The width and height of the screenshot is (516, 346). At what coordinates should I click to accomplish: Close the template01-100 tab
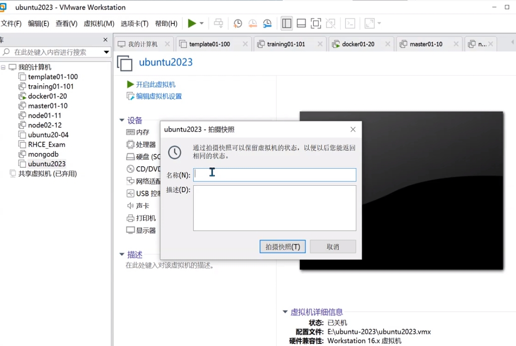[245, 44]
